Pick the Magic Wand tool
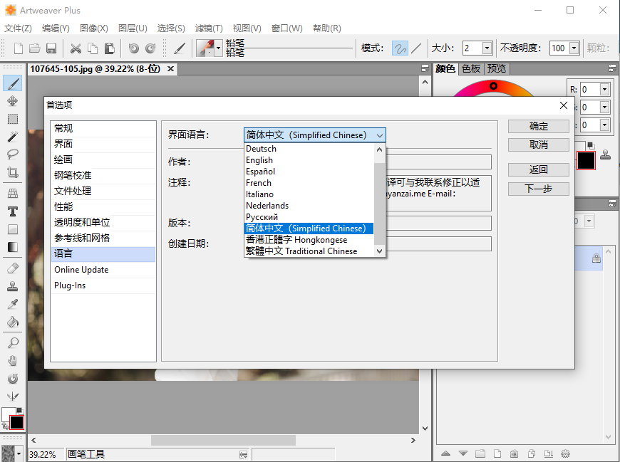The image size is (620, 462). pyautogui.click(x=12, y=137)
